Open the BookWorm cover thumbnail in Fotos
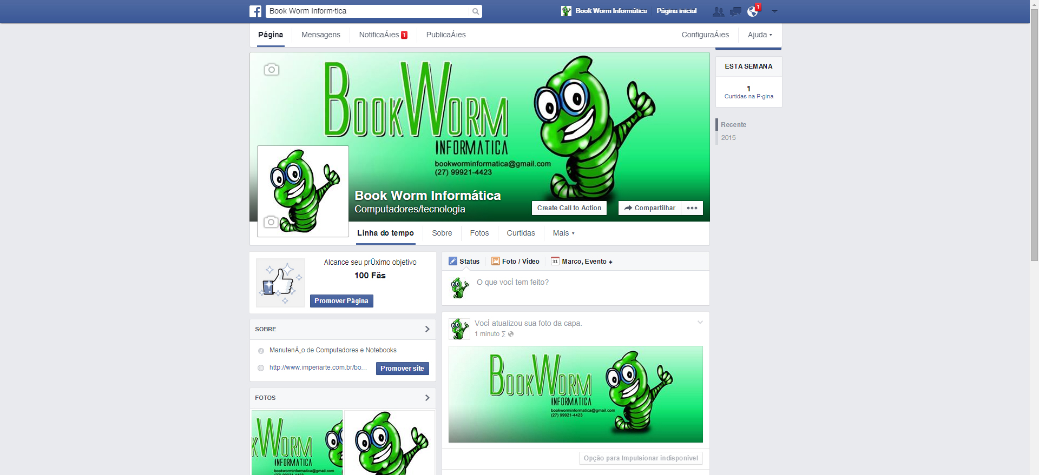This screenshot has height=475, width=1039. (x=297, y=443)
